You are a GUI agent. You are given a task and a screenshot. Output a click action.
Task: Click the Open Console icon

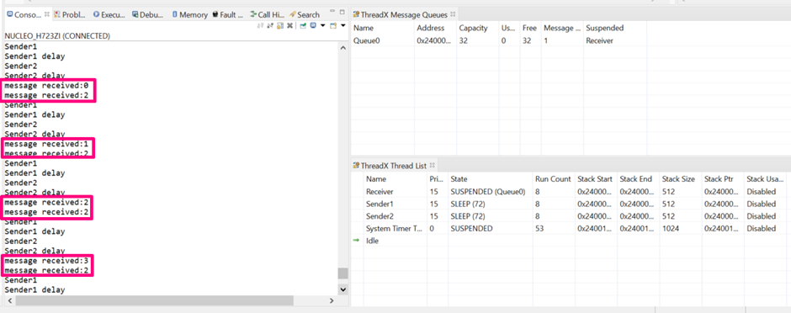click(333, 26)
